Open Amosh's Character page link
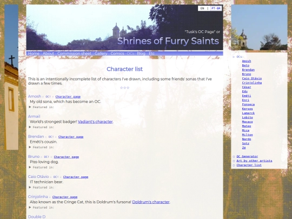The width and height of the screenshot is (292, 219). 68,97
